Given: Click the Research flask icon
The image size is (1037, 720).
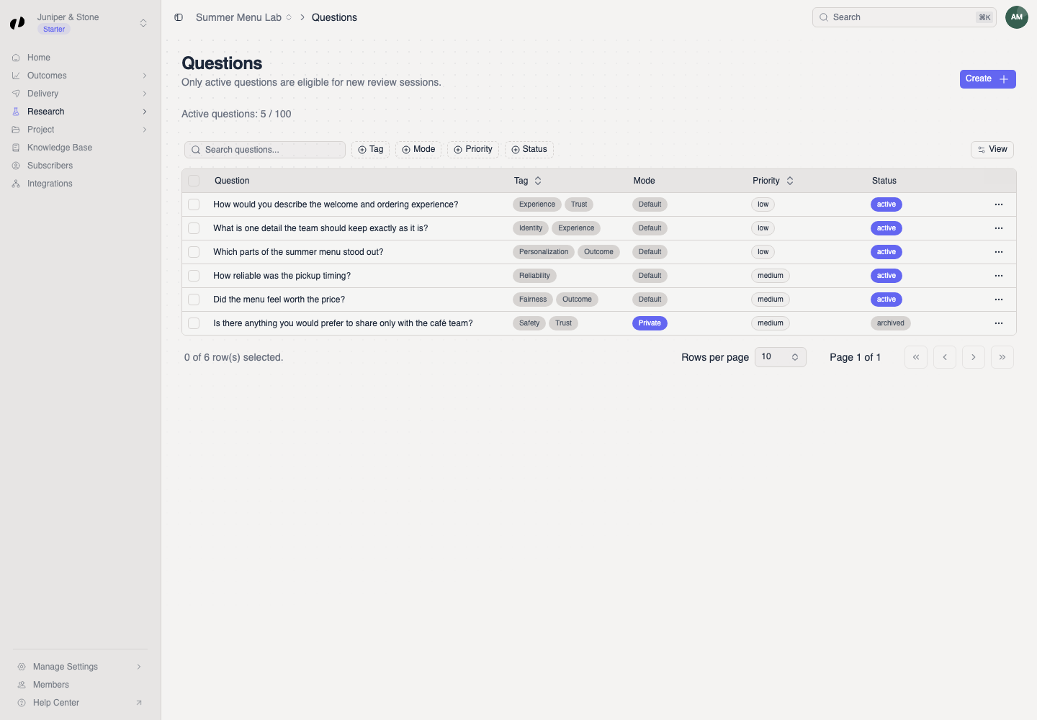Looking at the screenshot, I should tap(16, 112).
